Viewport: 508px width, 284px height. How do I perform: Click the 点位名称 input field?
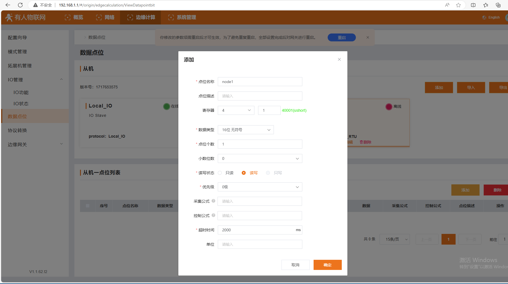(x=260, y=82)
